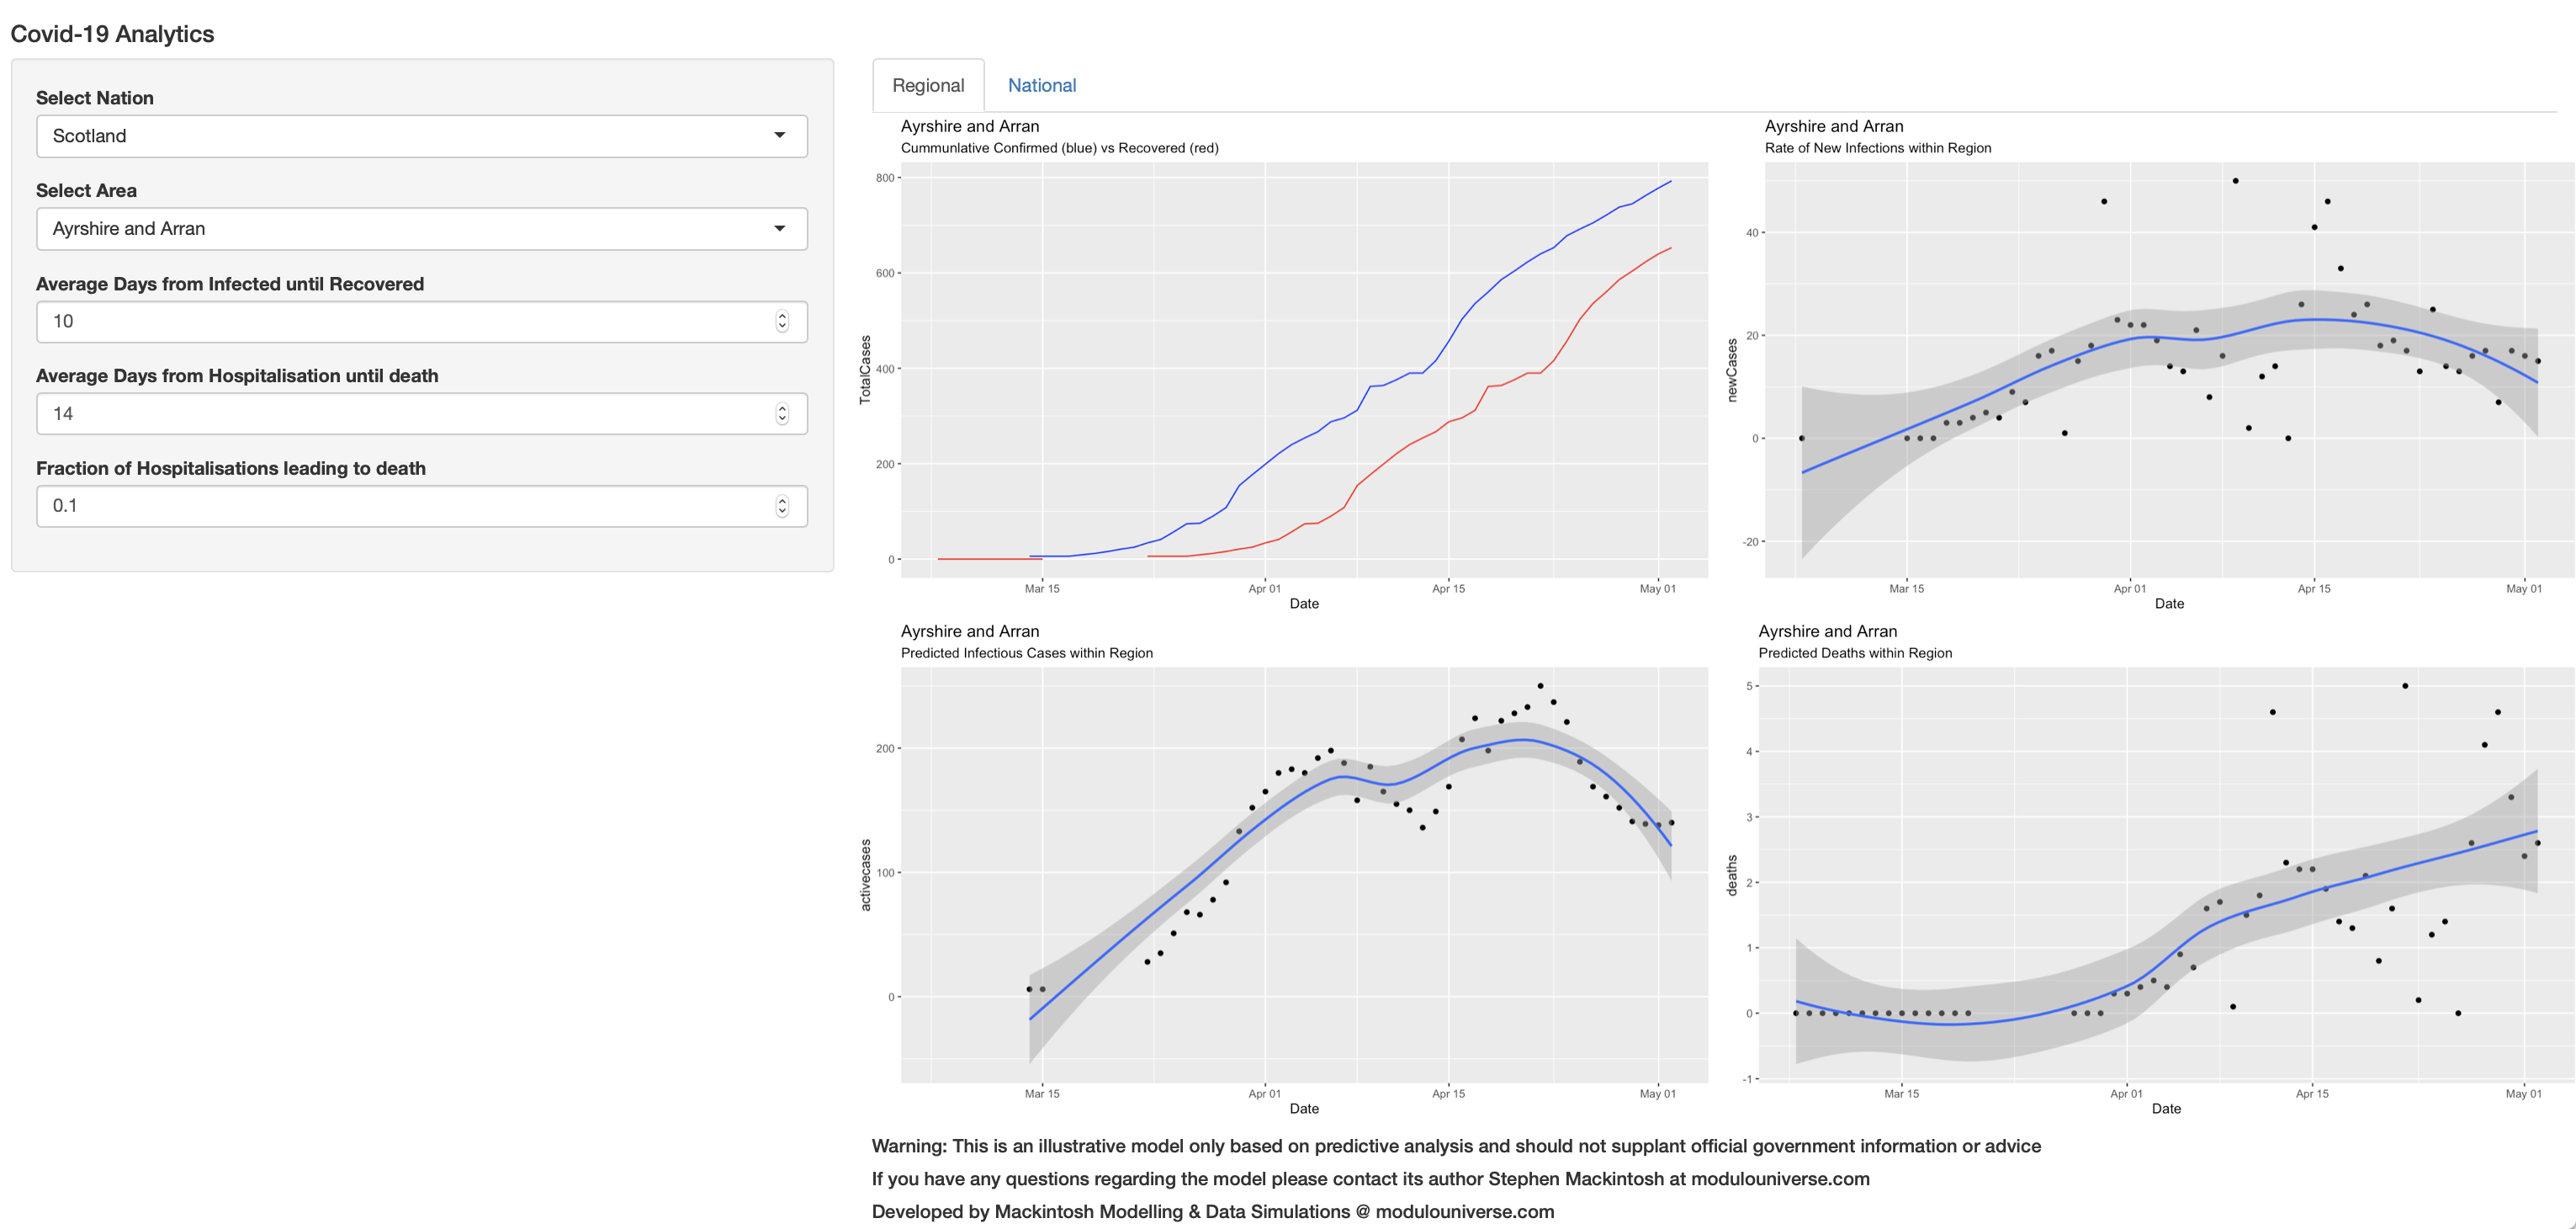
Task: Open the Select Nation dropdown
Action: 420,136
